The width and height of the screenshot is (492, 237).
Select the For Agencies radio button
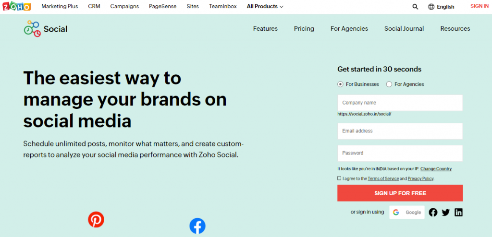point(389,84)
